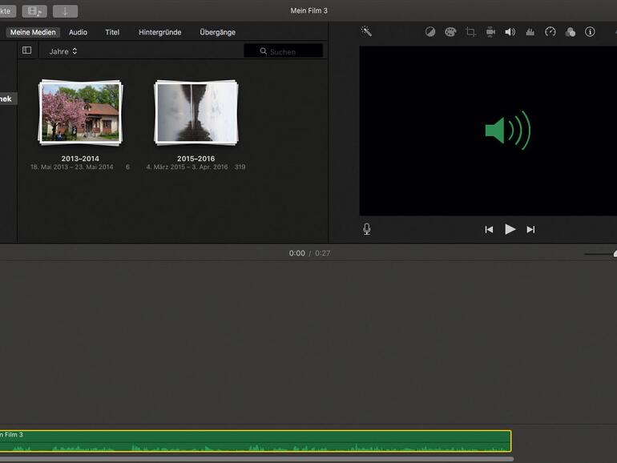
Task: Toggle the media library sidebar visibility
Action: pyautogui.click(x=26, y=50)
